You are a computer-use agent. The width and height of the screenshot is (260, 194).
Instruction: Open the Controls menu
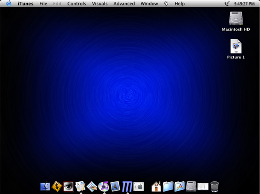tap(76, 3)
